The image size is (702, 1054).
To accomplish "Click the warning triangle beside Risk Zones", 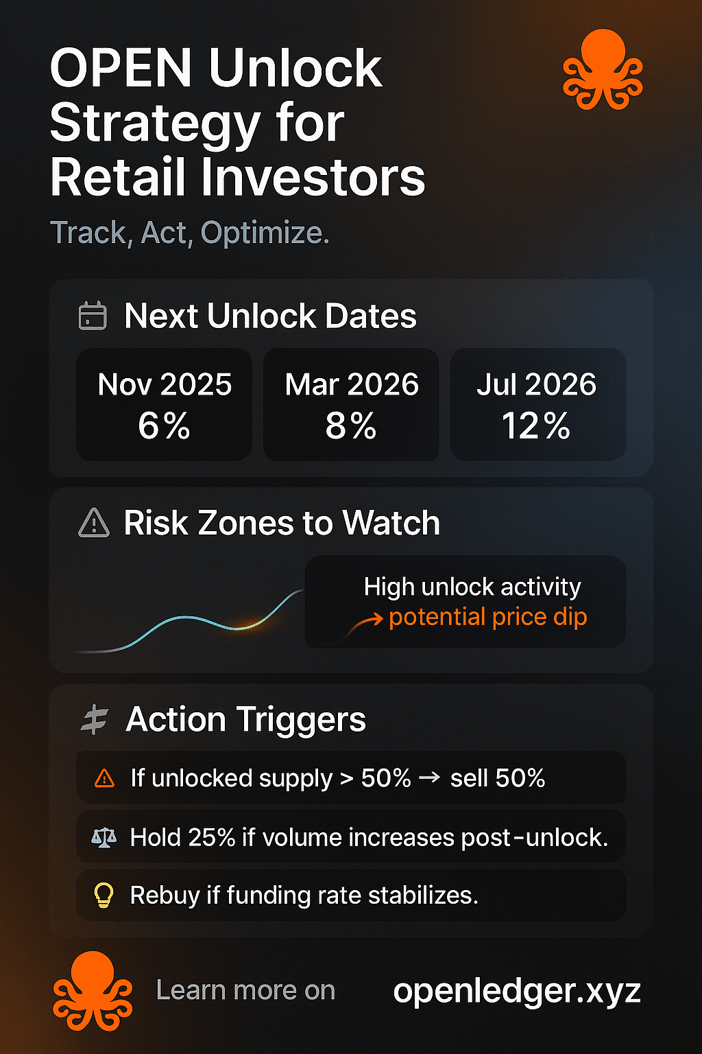I will [94, 523].
